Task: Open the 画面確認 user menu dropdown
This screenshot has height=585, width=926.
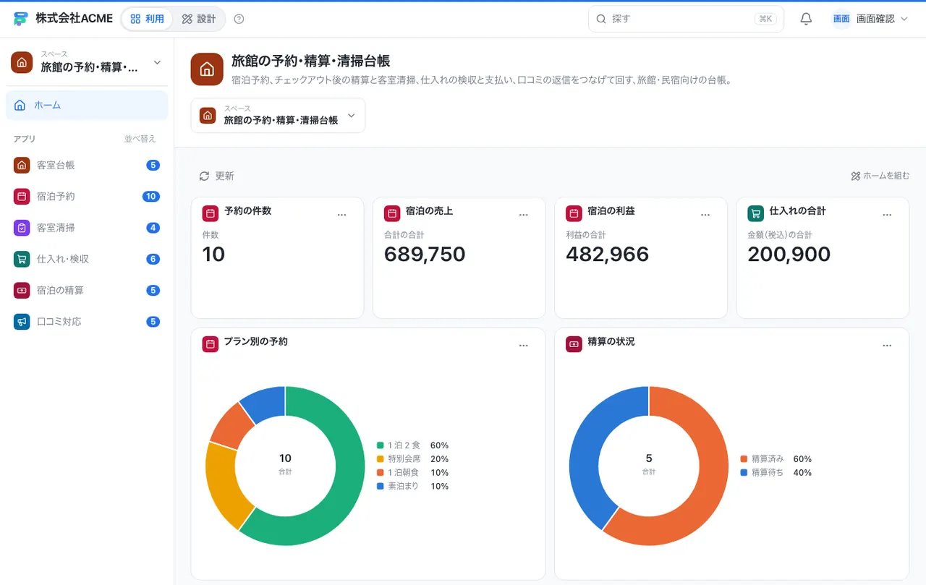Action: pyautogui.click(x=870, y=19)
